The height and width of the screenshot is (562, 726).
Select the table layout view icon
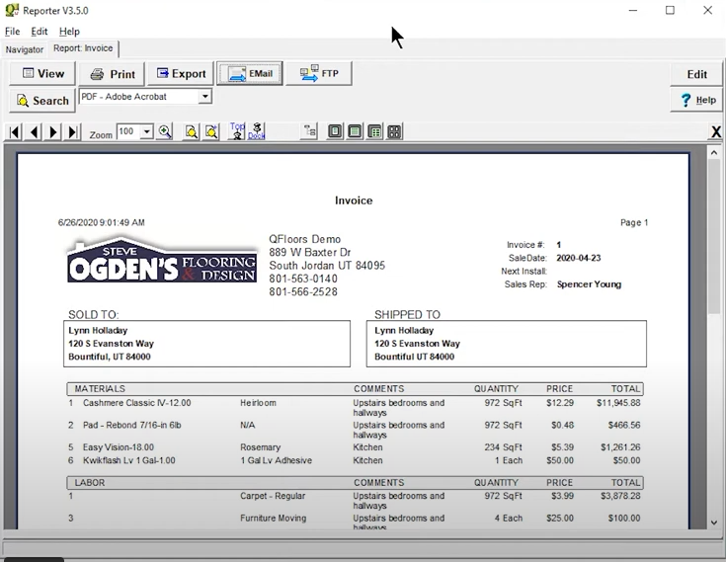pyautogui.click(x=374, y=131)
